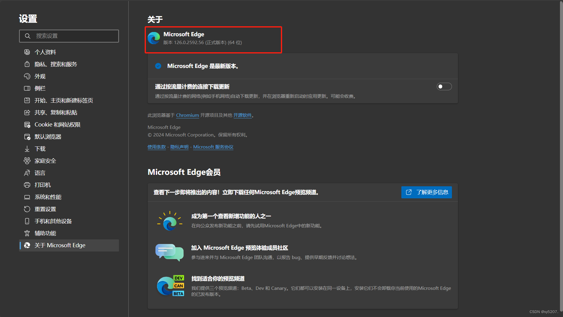Click the page vertical scrollbar
The height and width of the screenshot is (317, 563).
click(561, 157)
